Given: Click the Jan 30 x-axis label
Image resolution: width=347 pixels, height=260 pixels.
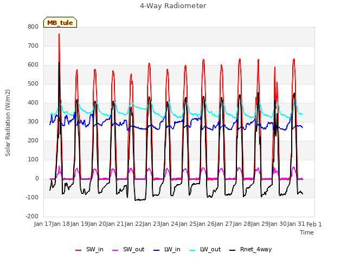Looking at the screenshot, I should click(x=278, y=224).
